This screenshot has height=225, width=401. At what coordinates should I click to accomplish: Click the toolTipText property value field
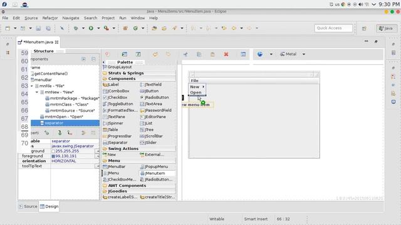coord(73,166)
